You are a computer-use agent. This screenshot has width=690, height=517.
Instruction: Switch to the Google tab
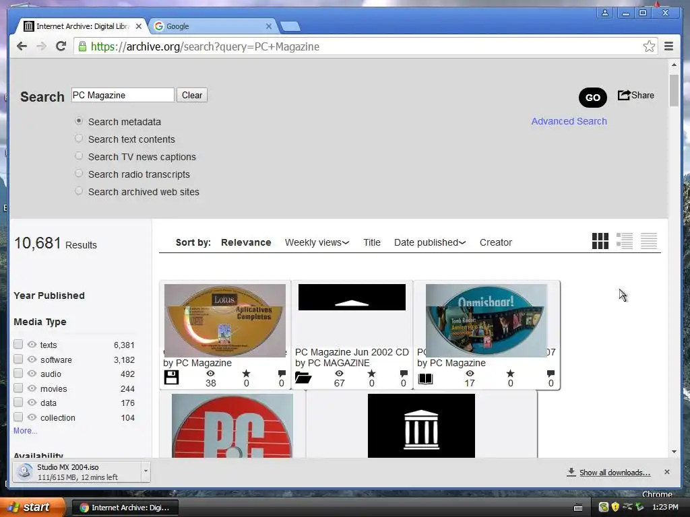pyautogui.click(x=214, y=26)
